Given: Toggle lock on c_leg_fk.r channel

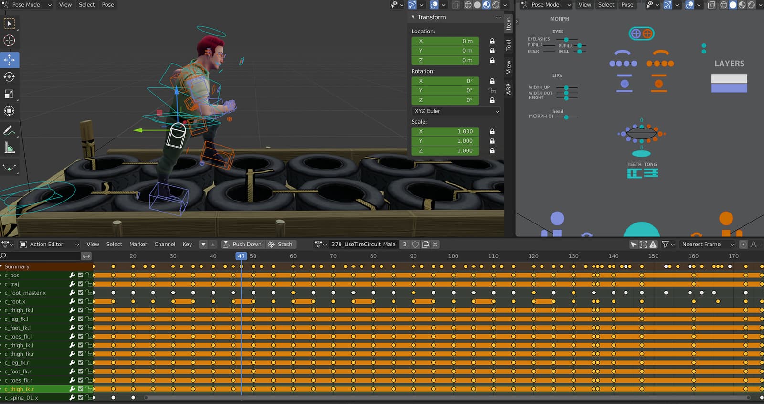Looking at the screenshot, I should [89, 362].
